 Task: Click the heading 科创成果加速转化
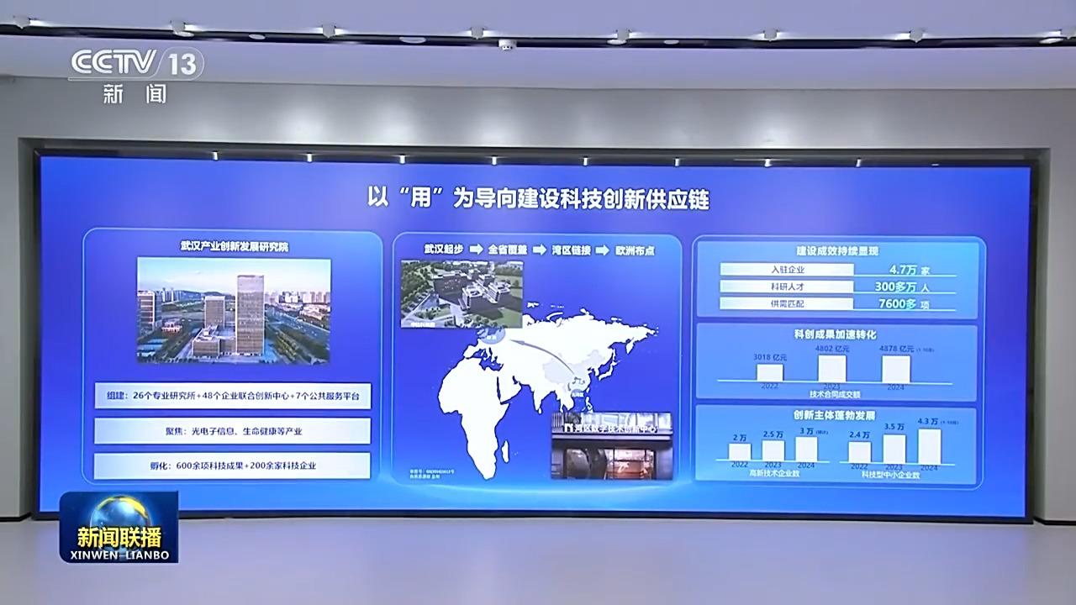pyautogui.click(x=837, y=336)
